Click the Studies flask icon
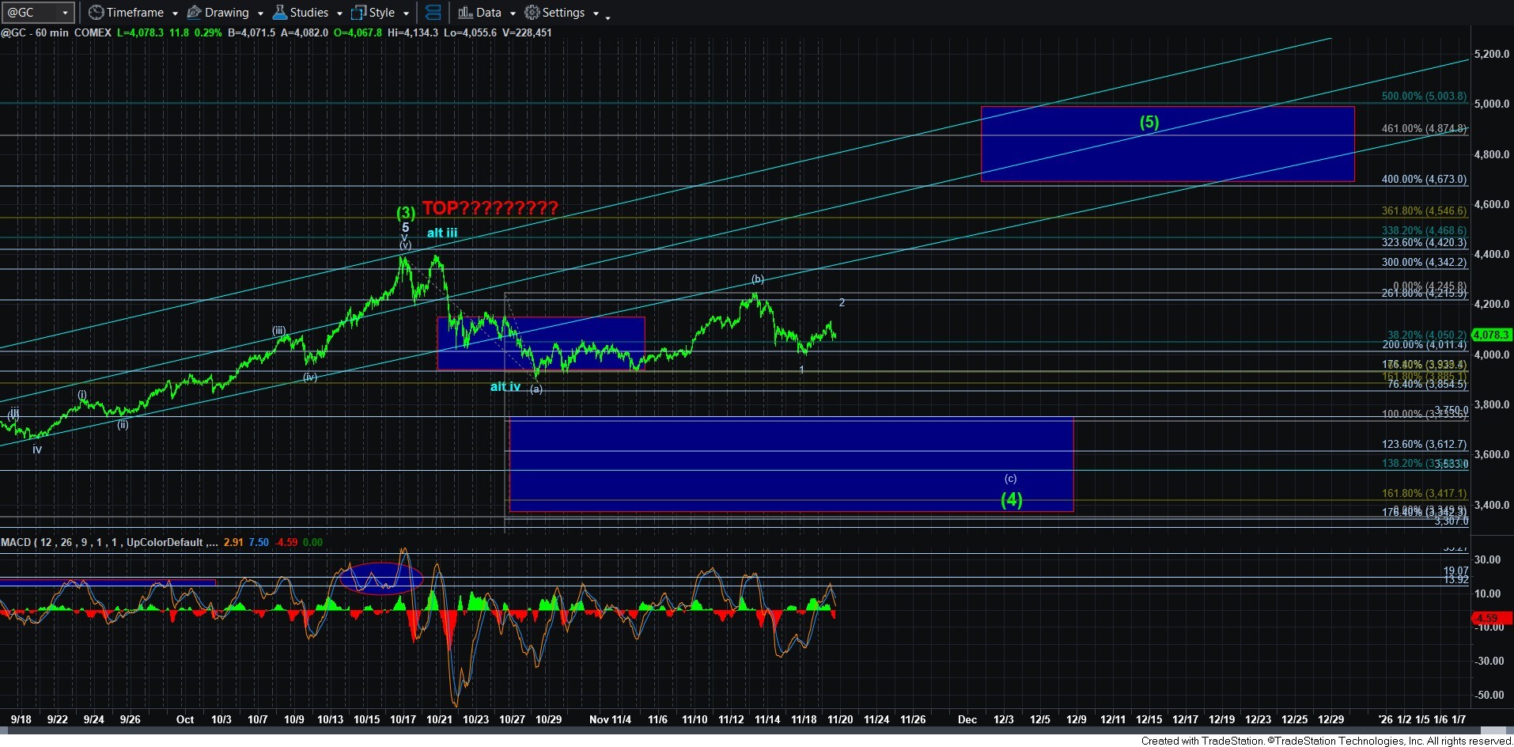Image resolution: width=1514 pixels, height=747 pixels. 279,13
